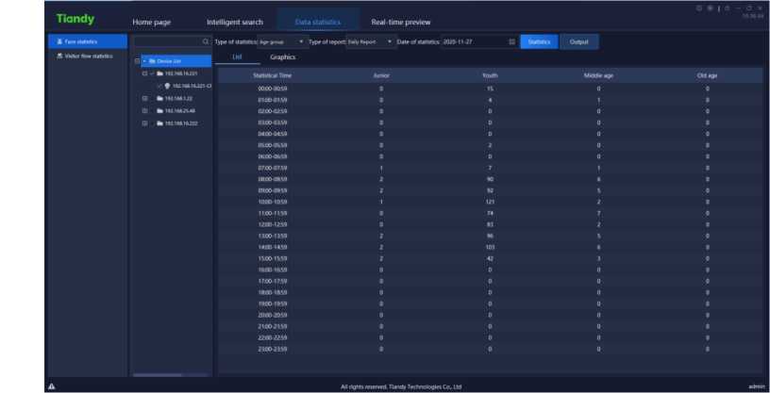The width and height of the screenshot is (770, 393).
Task: Open the calendar icon in date field
Action: 511,42
